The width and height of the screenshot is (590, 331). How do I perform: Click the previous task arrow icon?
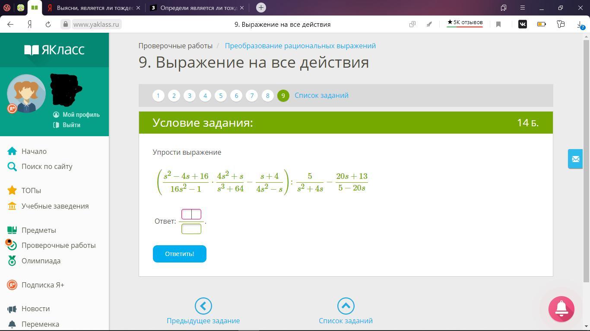pyautogui.click(x=203, y=306)
